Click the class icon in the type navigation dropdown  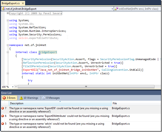coord(4,9)
